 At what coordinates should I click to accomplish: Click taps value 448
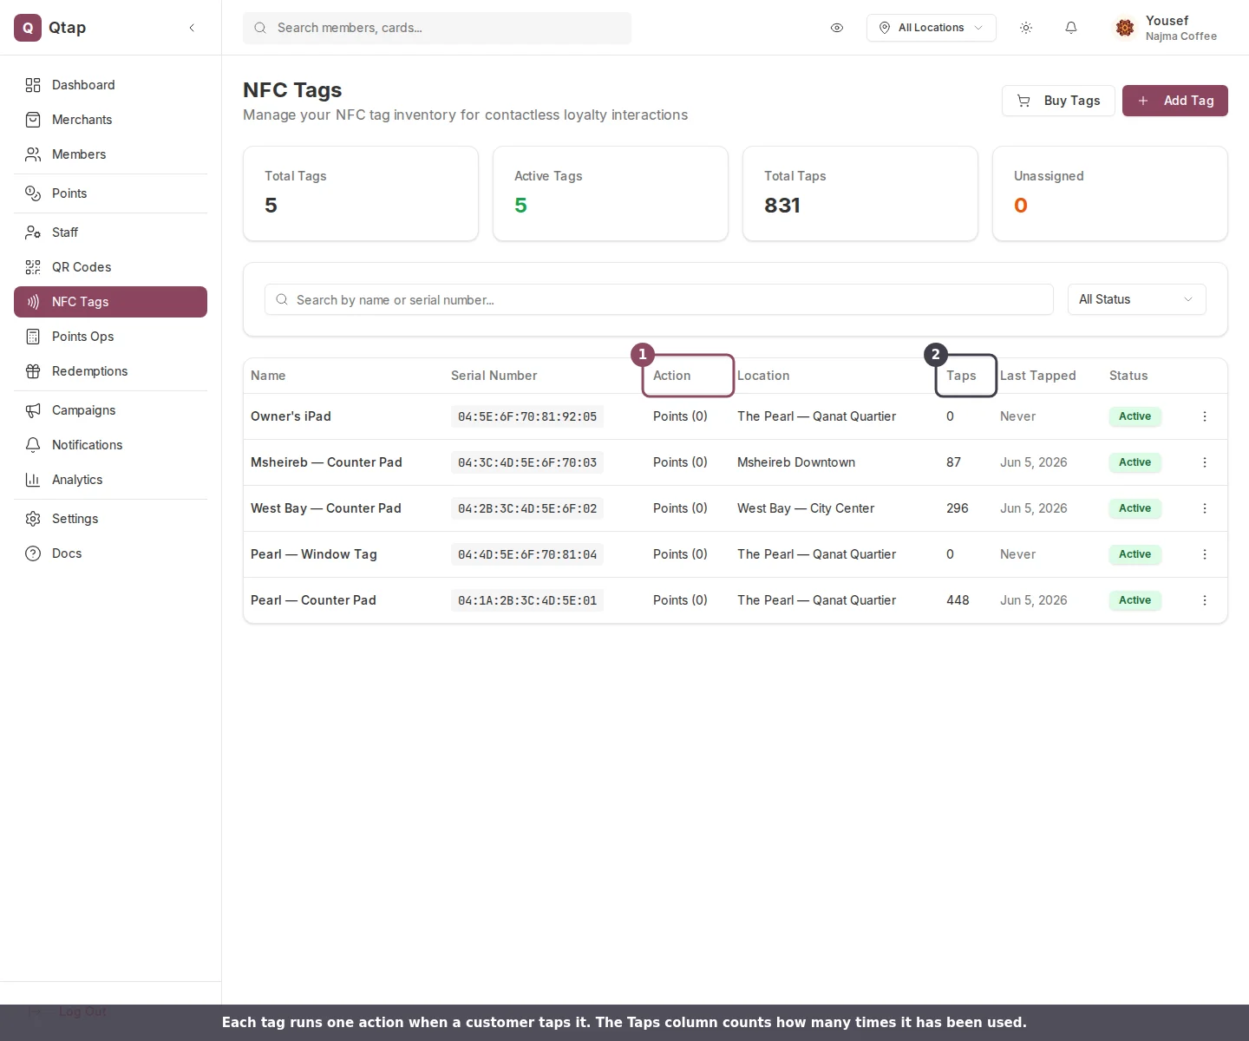(x=958, y=600)
